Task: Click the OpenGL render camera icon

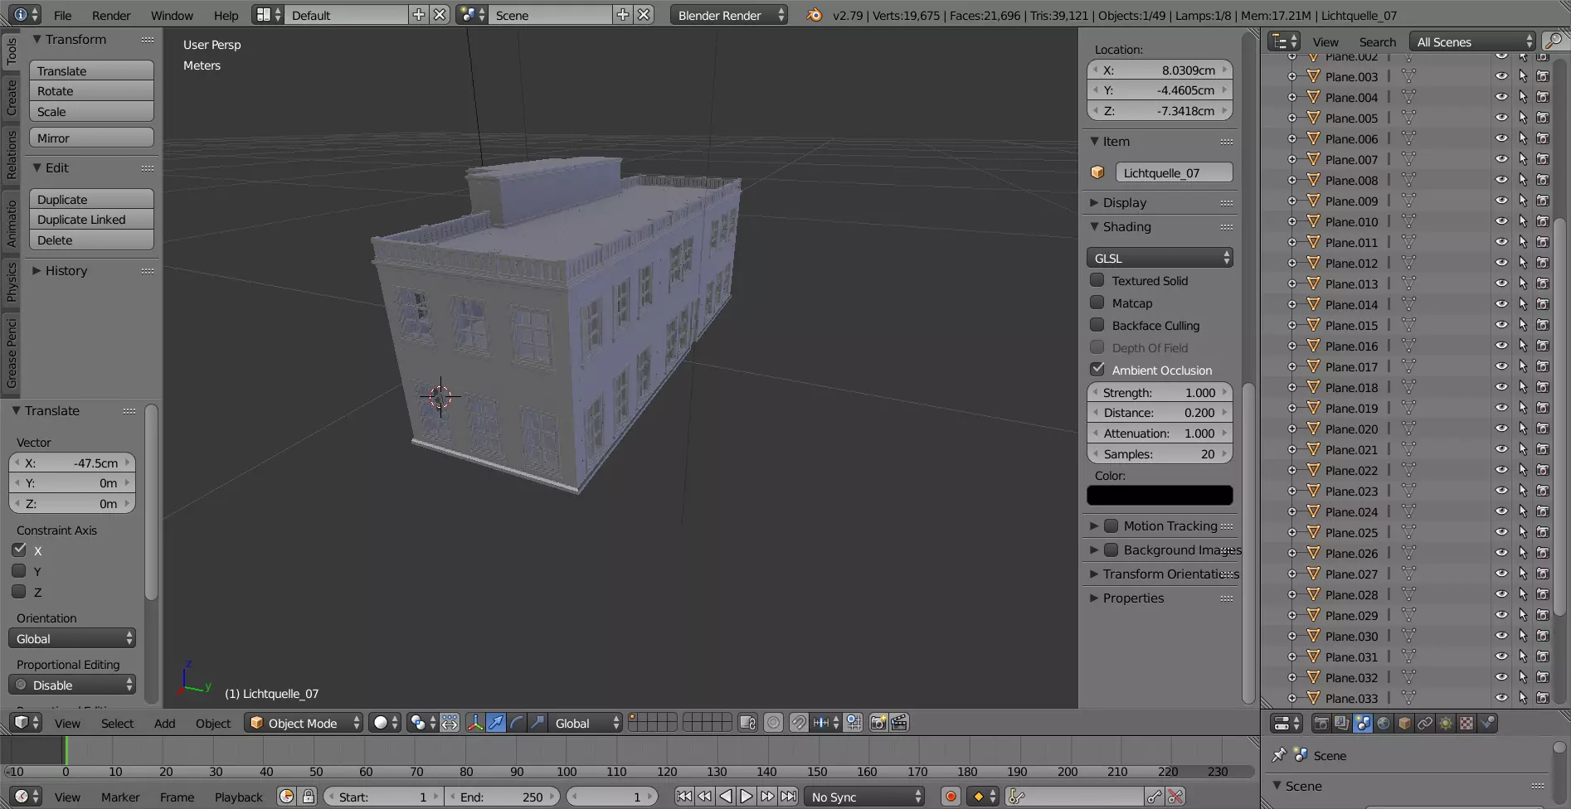Action: pyautogui.click(x=878, y=723)
